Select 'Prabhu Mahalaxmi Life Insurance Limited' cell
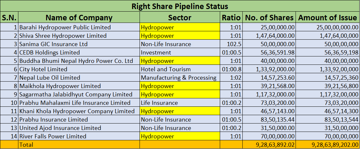The image size is (360, 149). click(x=79, y=103)
